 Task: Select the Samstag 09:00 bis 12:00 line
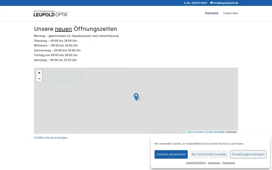[x=55, y=60]
